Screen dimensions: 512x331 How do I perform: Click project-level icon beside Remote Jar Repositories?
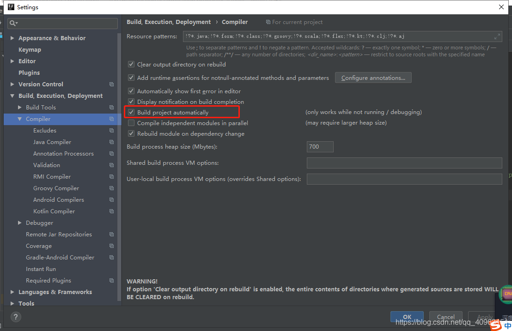point(112,235)
